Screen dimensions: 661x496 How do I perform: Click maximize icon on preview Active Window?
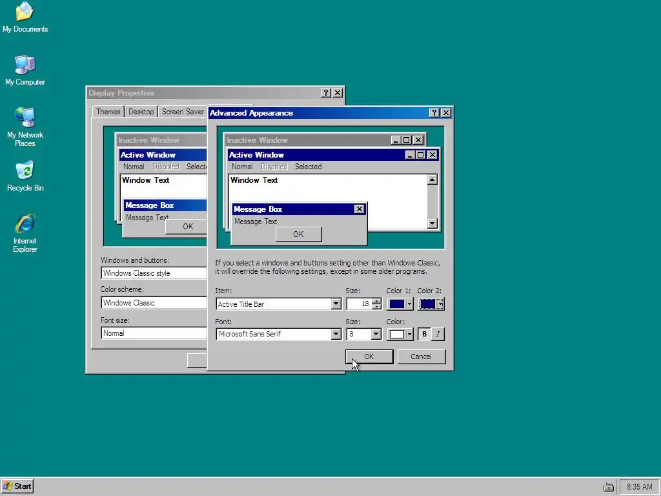pos(420,155)
